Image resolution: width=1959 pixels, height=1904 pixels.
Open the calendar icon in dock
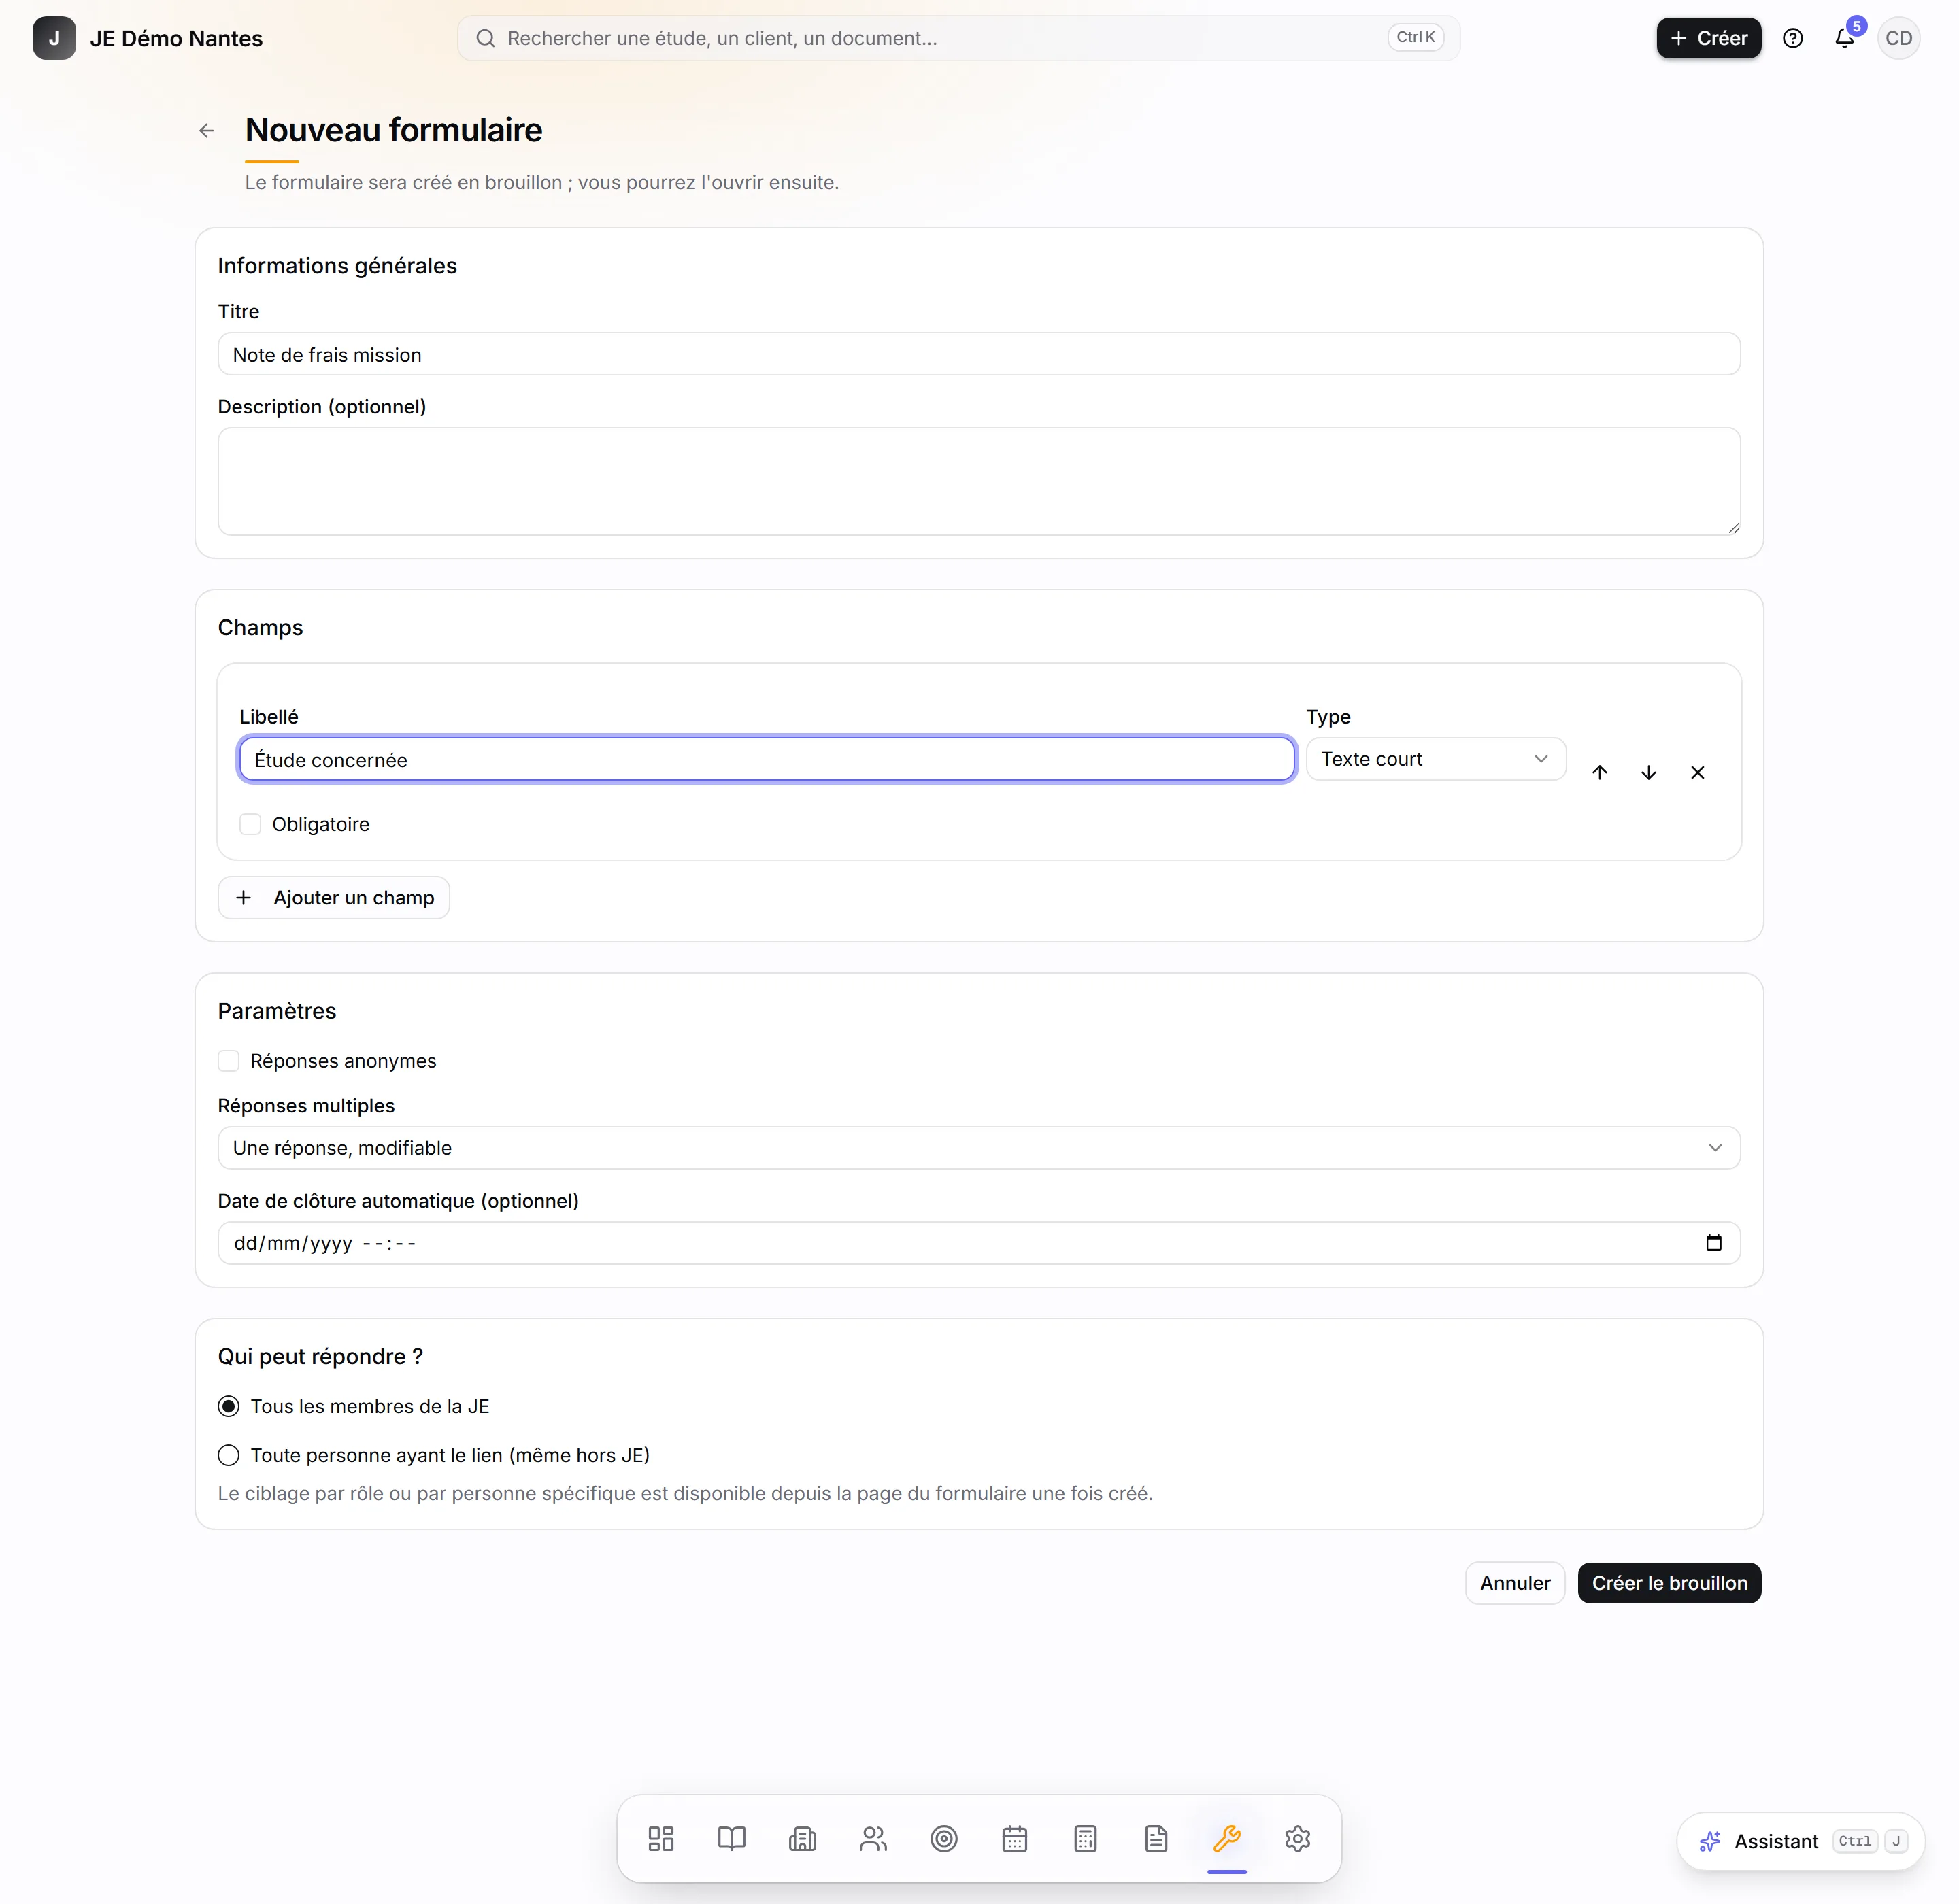click(1014, 1838)
